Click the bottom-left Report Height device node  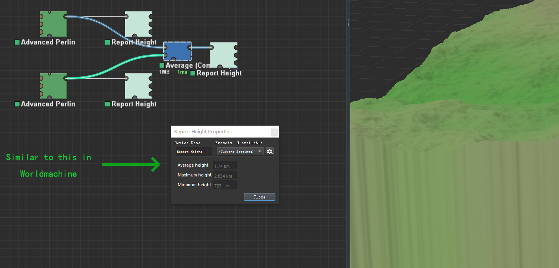point(138,86)
